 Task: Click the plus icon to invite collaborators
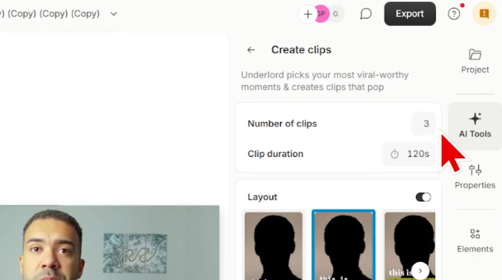point(308,14)
